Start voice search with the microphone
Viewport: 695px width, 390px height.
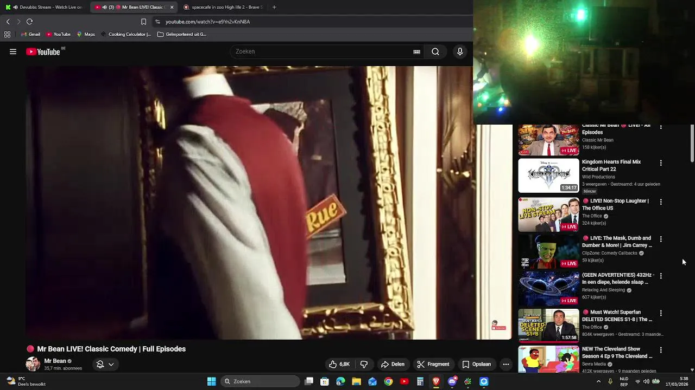[x=460, y=51]
